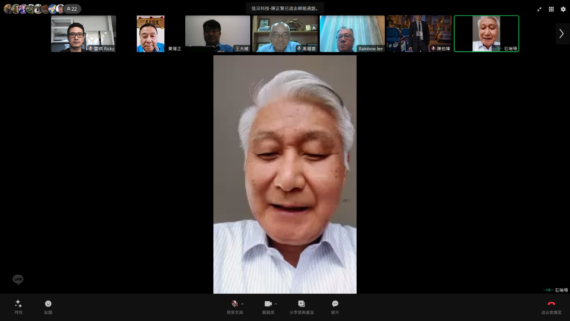Minimize call window with shrink arrows icon
The height and width of the screenshot is (321, 570).
click(x=539, y=9)
